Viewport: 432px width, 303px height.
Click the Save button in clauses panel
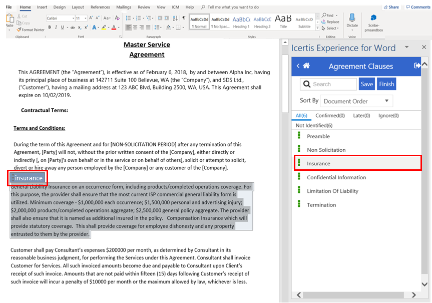pyautogui.click(x=366, y=84)
